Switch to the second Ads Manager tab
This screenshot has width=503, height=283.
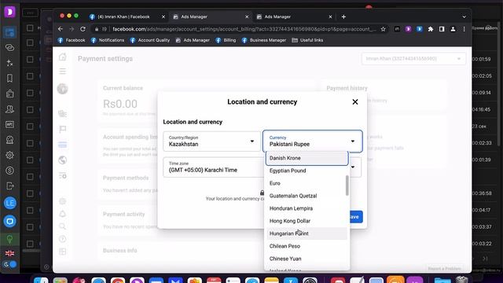[x=277, y=17]
